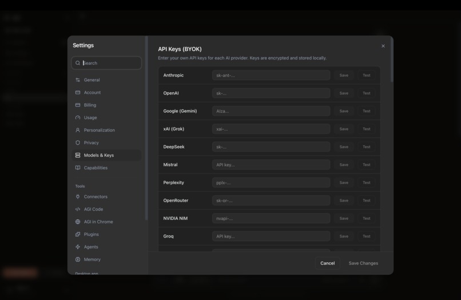This screenshot has width=461, height=300.
Task: Save the xAI (Grok) key
Action: (x=344, y=129)
